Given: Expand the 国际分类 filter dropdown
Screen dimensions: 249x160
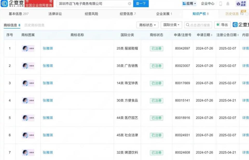Looking at the screenshot, I should point(171,25).
